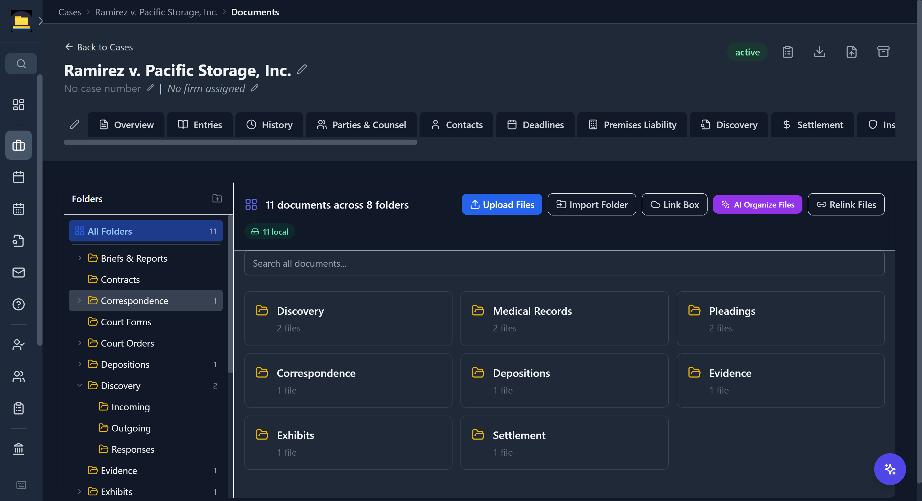Open the Parties & Counsel tab

point(361,124)
